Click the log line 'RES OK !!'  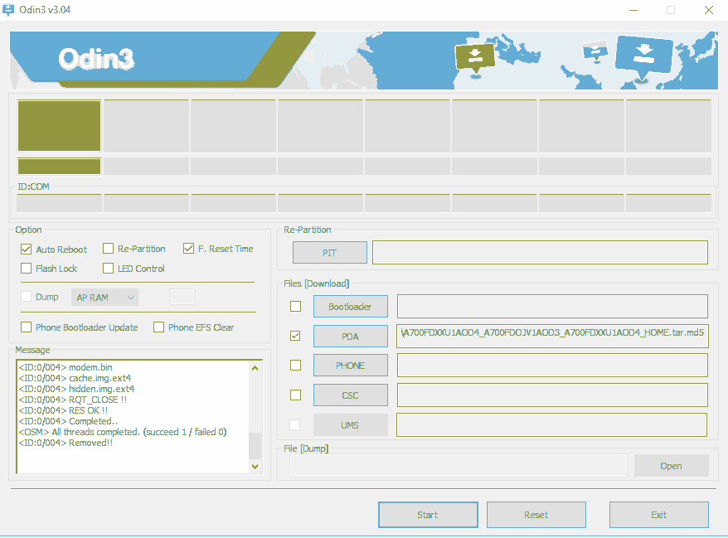[x=63, y=410]
